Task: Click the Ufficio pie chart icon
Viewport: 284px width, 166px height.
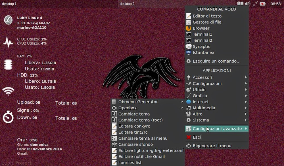Action: (189, 90)
